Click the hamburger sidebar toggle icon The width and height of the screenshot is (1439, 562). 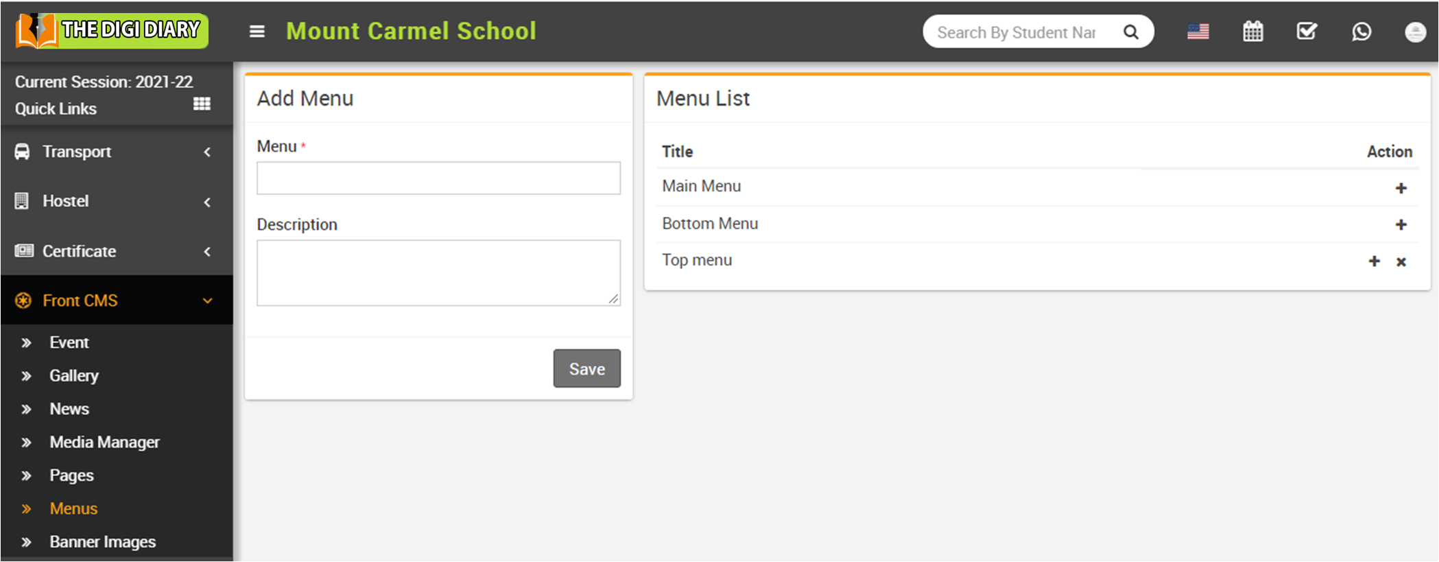point(257,32)
